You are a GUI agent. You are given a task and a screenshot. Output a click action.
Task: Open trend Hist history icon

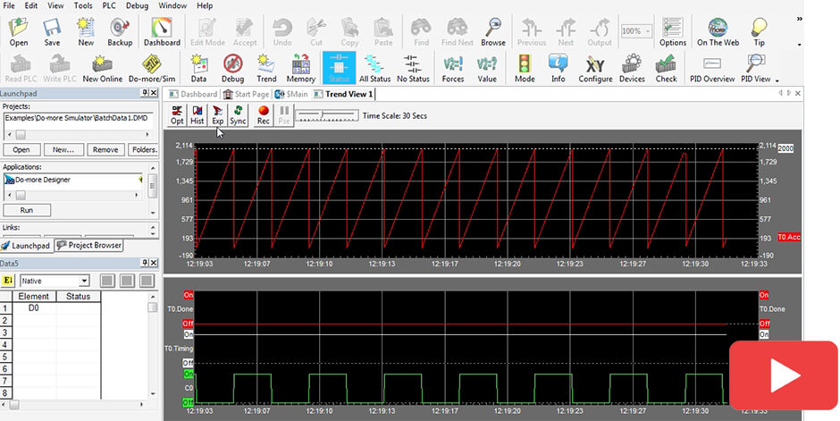tap(197, 115)
